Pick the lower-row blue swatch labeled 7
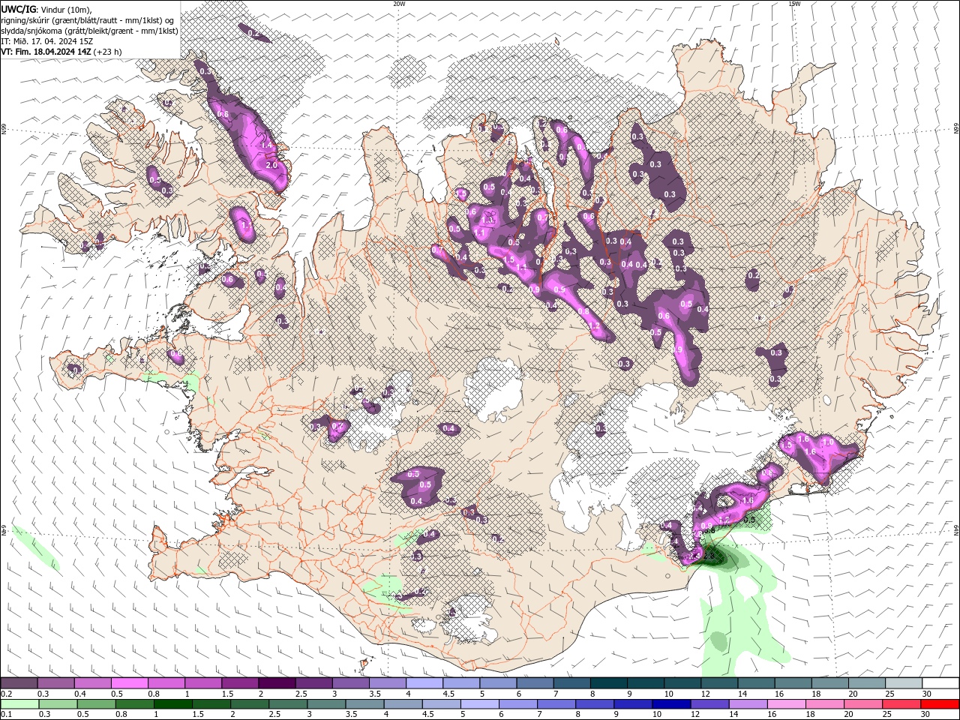Image resolution: width=960 pixels, height=720 pixels. tap(556, 704)
